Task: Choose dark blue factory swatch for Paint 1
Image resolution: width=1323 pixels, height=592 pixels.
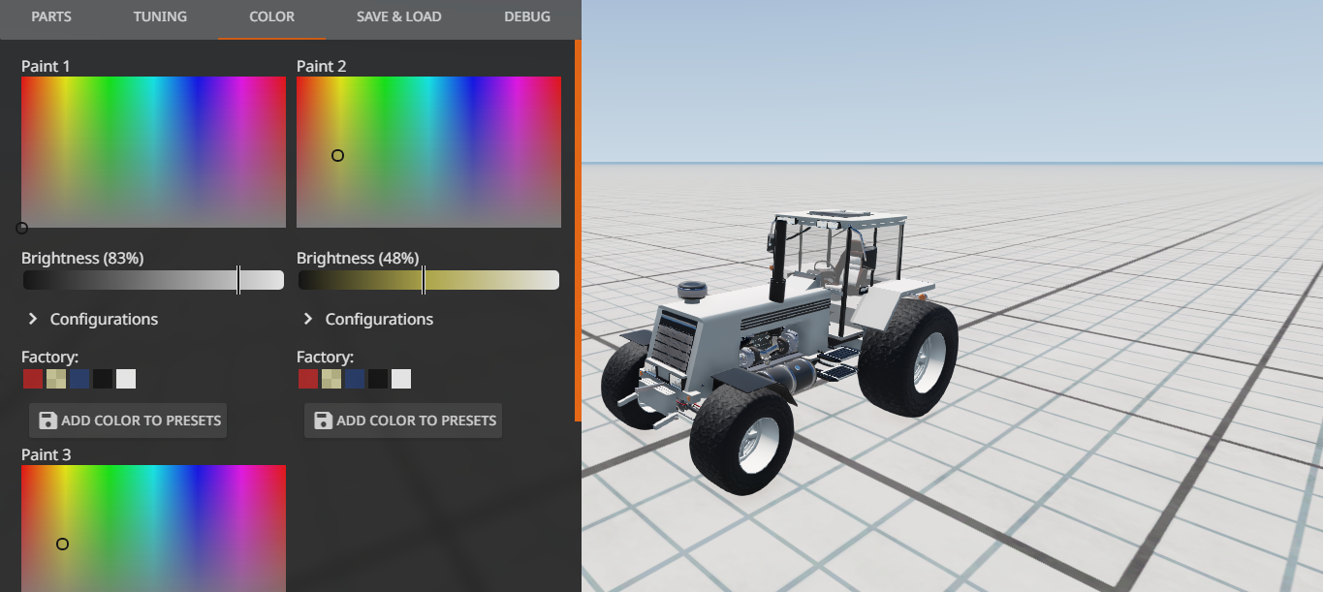Action: coord(79,379)
